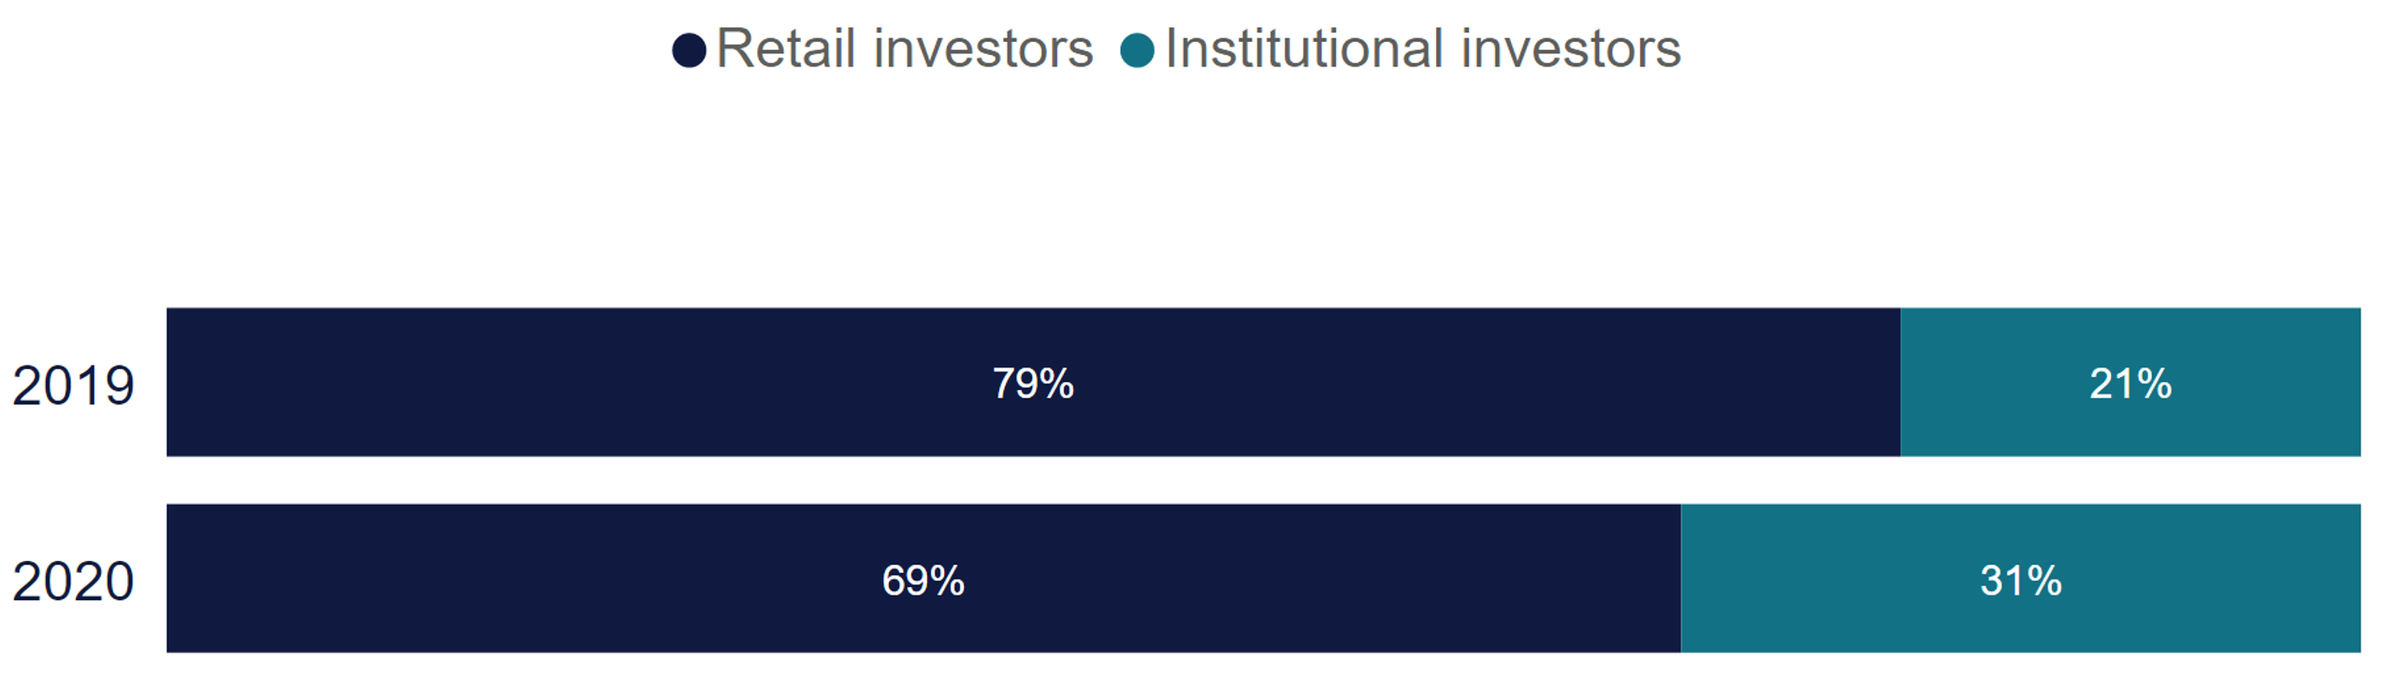The image size is (2384, 690).
Task: Click left end of the 2019 bar
Action: pyautogui.click(x=174, y=381)
